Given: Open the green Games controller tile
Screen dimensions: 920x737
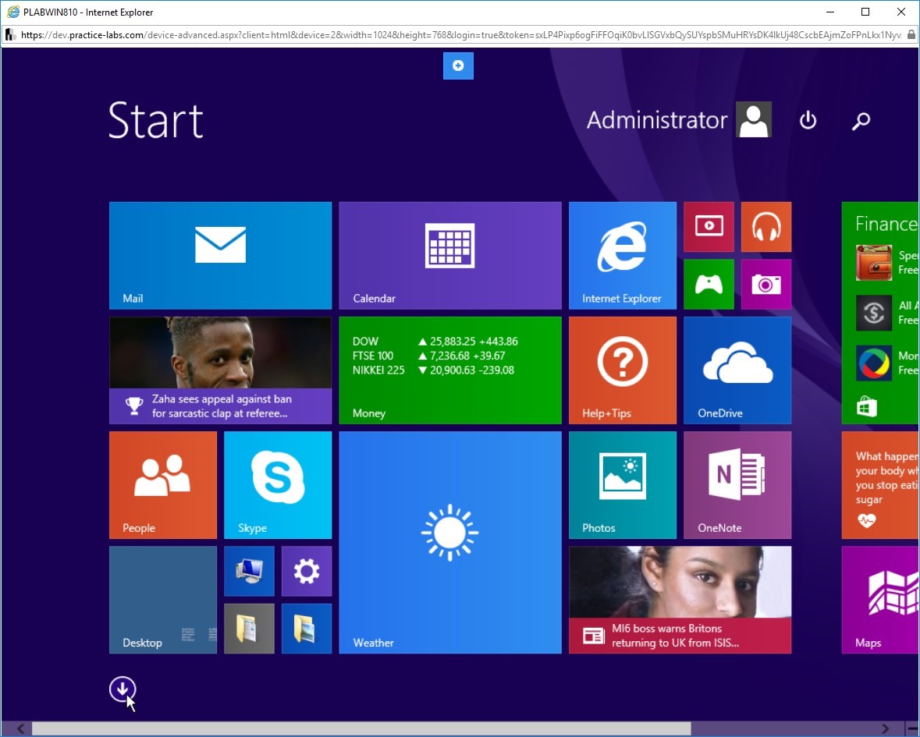Looking at the screenshot, I should point(709,285).
